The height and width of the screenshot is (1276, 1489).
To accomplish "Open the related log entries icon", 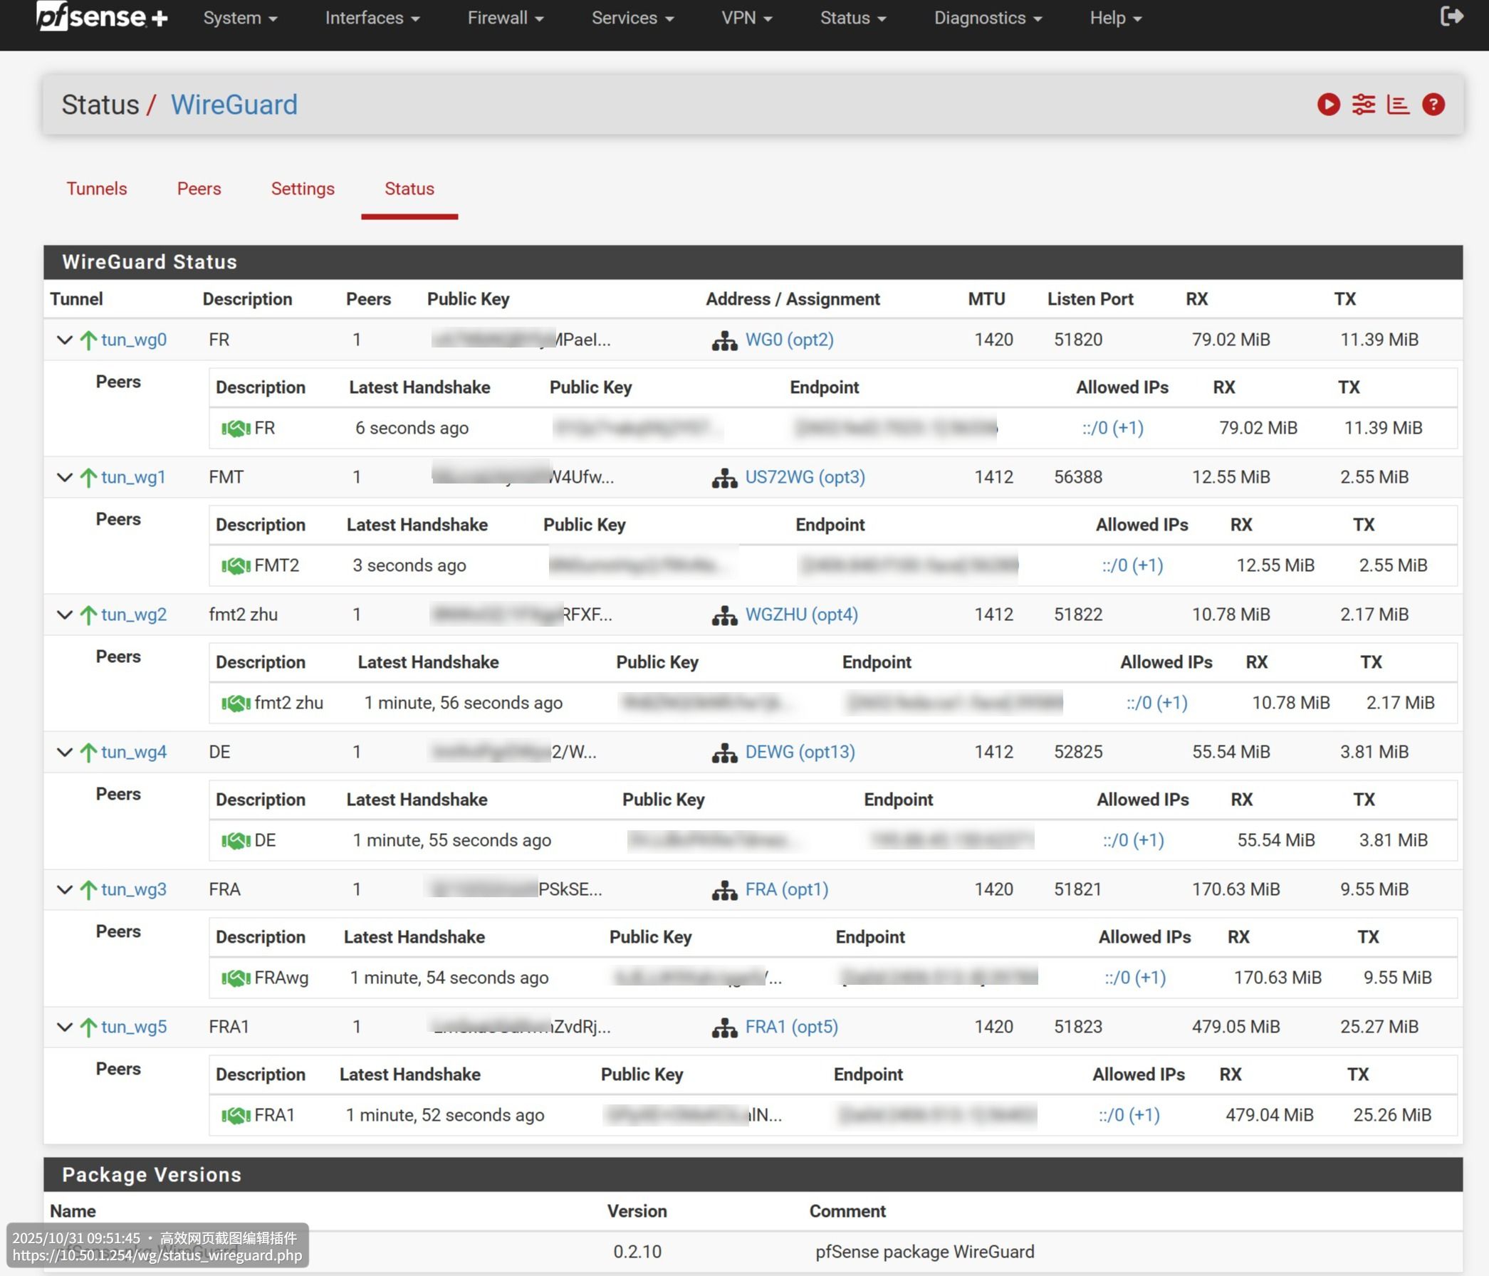I will click(1398, 105).
